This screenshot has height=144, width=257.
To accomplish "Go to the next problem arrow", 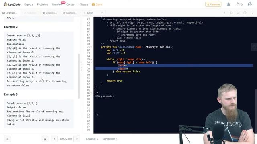I will [x=77, y=139].
